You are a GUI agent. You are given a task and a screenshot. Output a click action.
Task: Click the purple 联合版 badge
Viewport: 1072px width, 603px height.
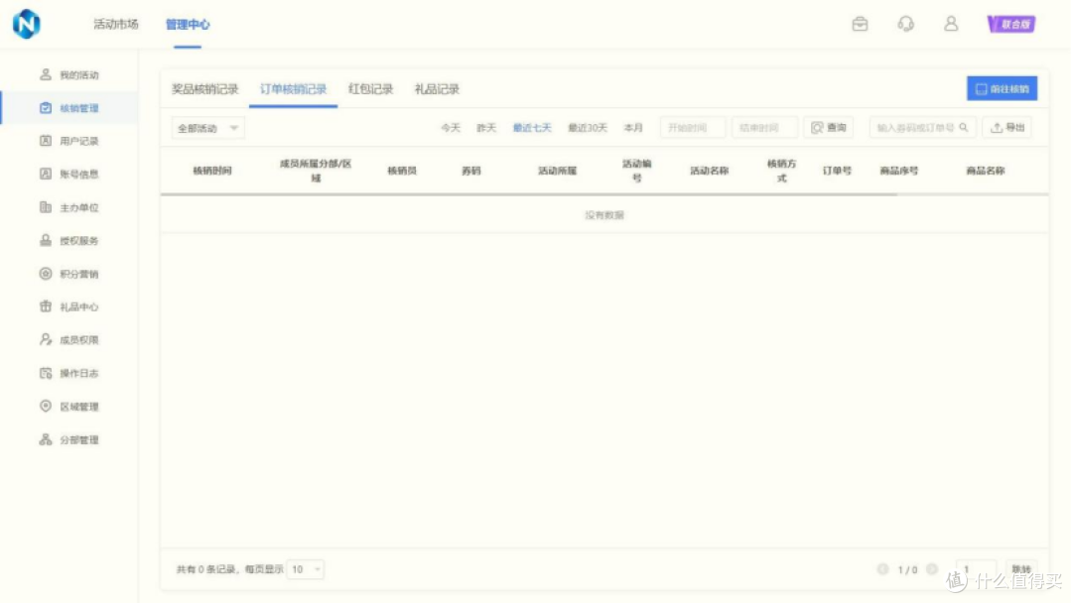tap(1011, 24)
